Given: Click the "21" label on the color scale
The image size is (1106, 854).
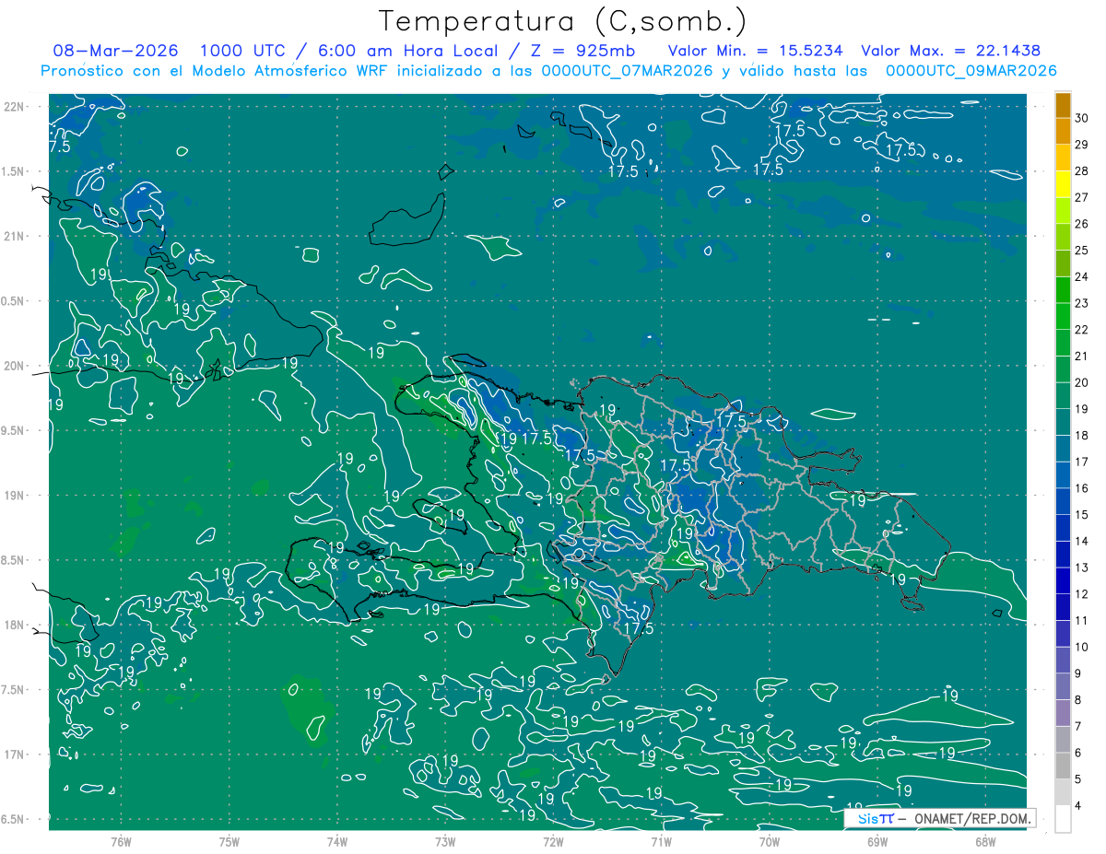Looking at the screenshot, I should (x=1082, y=357).
